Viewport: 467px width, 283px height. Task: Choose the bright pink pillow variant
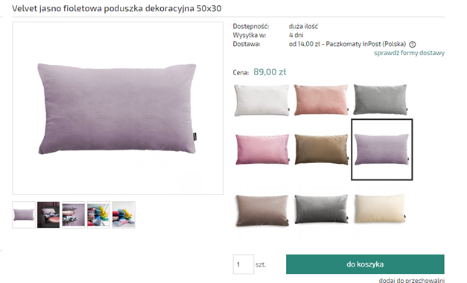click(x=262, y=149)
